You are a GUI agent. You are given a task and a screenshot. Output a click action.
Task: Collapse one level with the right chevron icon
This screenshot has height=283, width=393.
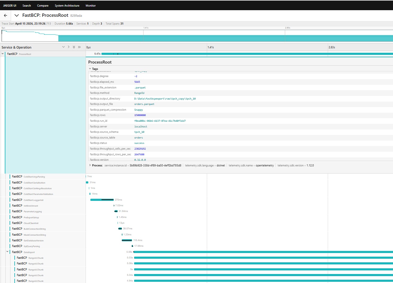(69, 47)
